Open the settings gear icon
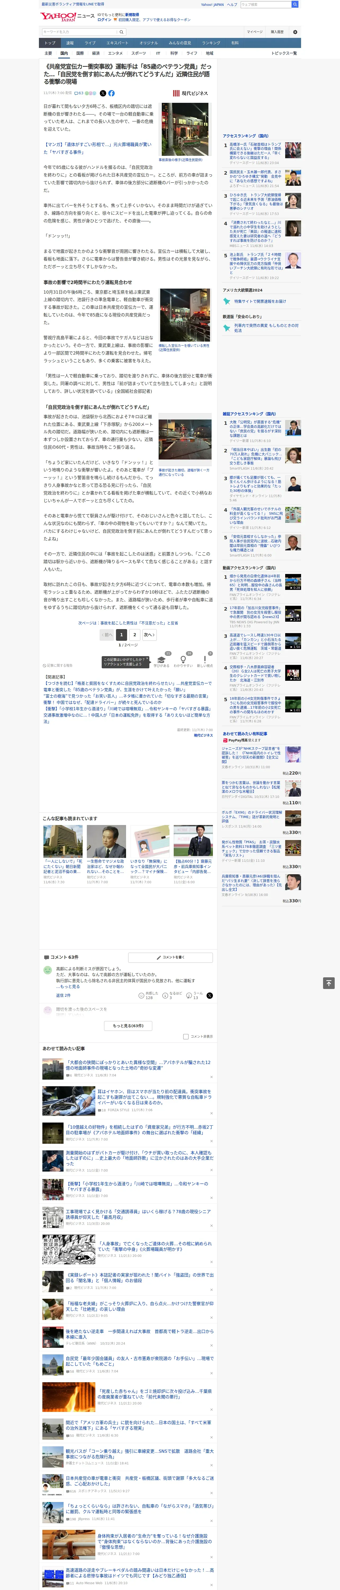The height and width of the screenshot is (1590, 340). tap(295, 32)
